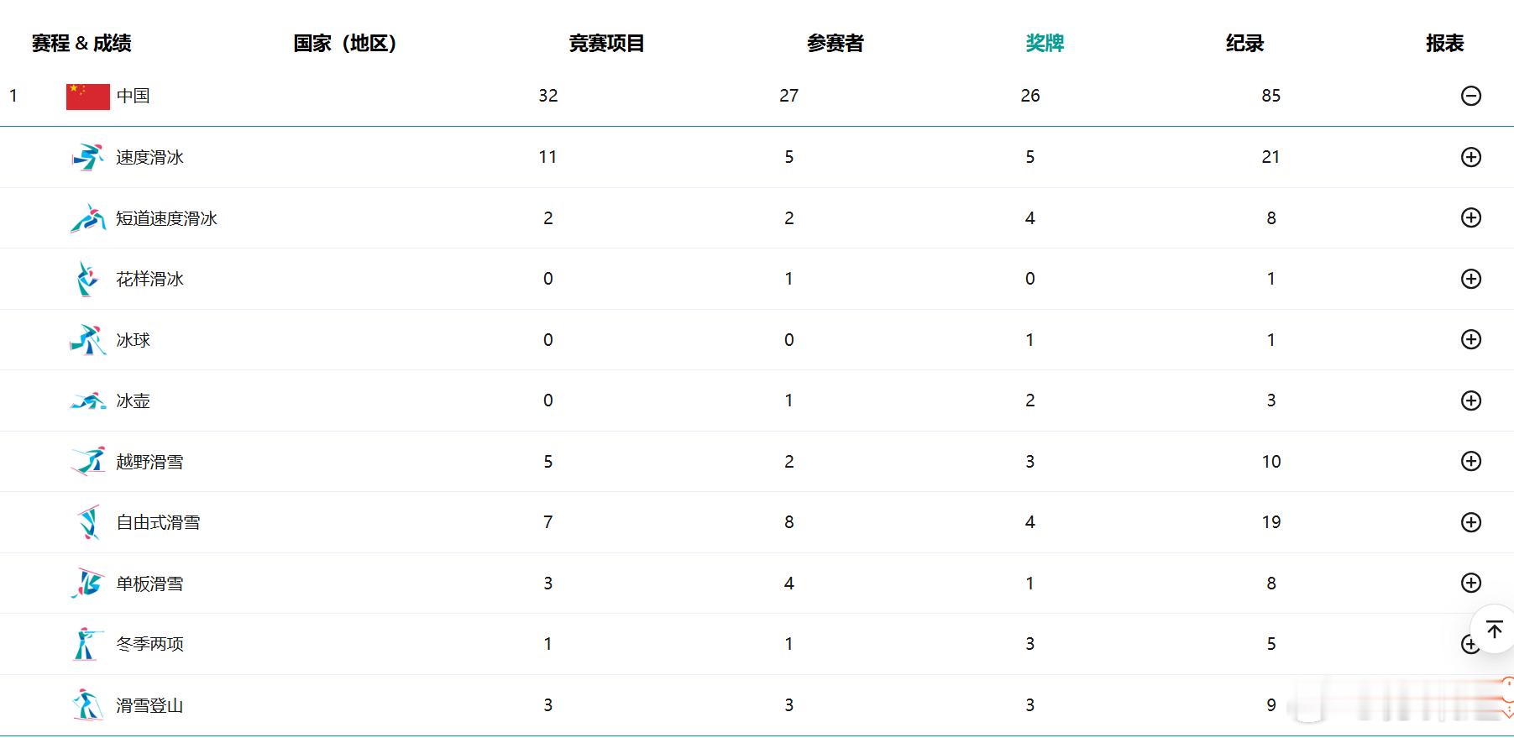Click the 越野滑雪 sport name

pyautogui.click(x=150, y=462)
